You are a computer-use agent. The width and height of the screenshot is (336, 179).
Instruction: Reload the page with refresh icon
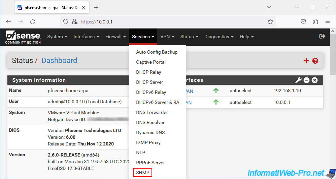[33, 21]
